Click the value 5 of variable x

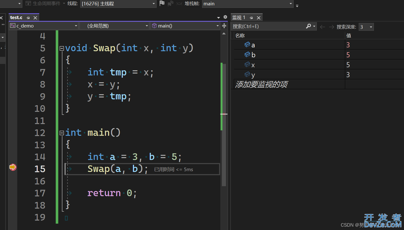click(x=348, y=65)
